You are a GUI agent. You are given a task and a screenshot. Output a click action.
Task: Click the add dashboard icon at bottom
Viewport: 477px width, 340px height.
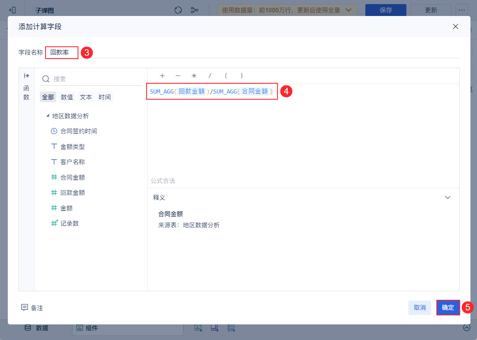pyautogui.click(x=215, y=328)
